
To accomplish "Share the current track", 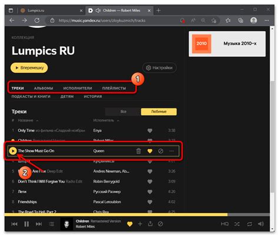I will click(x=150, y=224).
